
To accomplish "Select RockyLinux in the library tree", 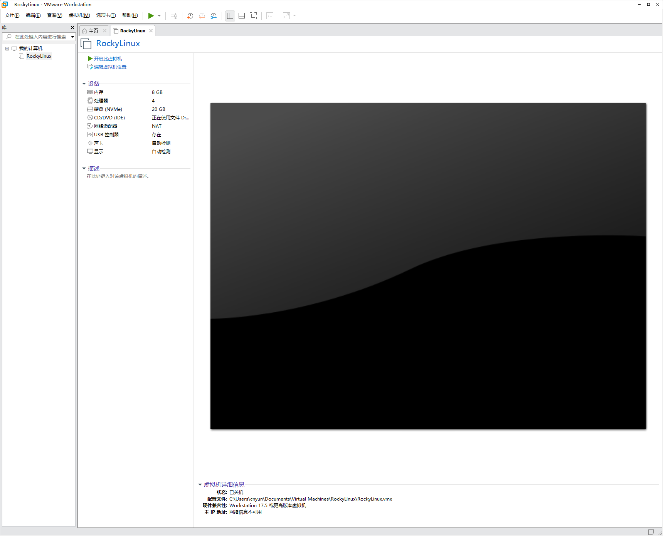I will coord(39,56).
